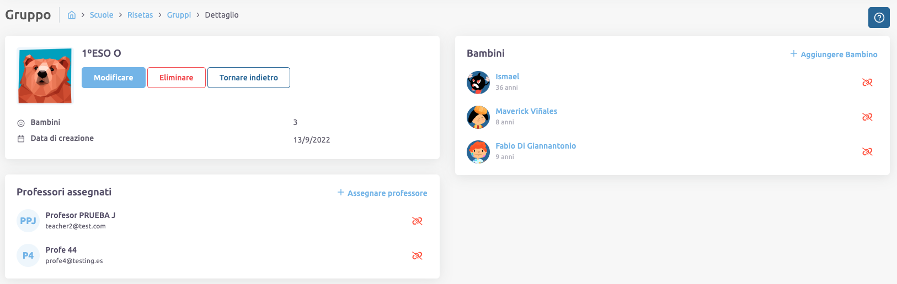The image size is (897, 284).
Task: Click Aggiungere Bambino link
Action: (x=834, y=54)
